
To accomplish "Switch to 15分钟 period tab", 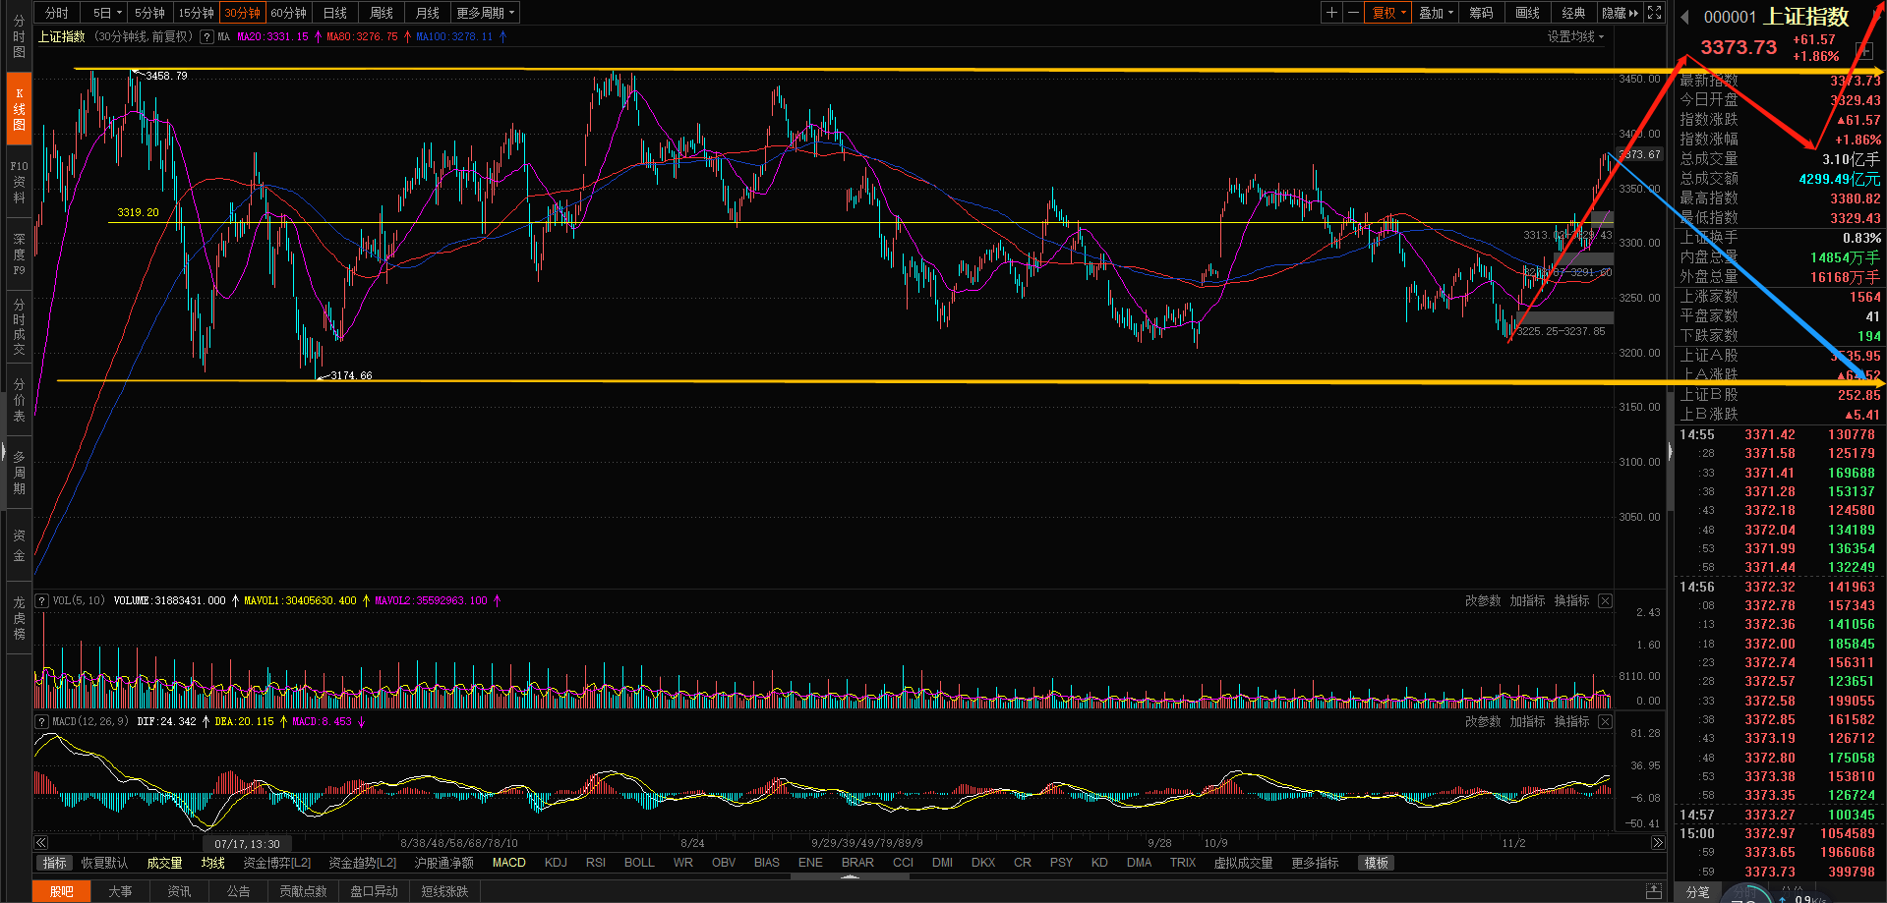I will tap(196, 13).
